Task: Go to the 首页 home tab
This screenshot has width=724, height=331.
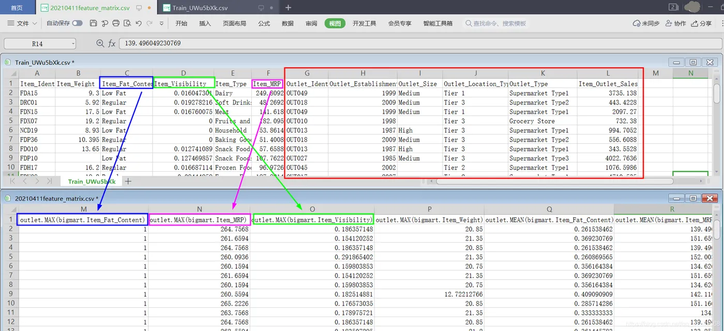Action: 17,7
